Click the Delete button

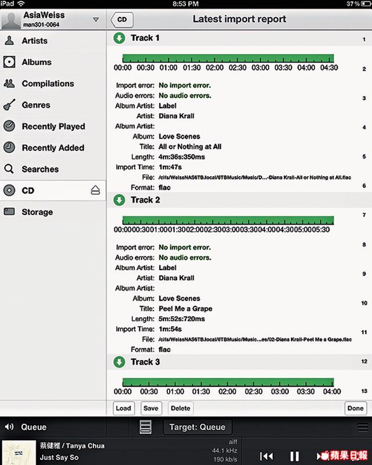pos(180,409)
